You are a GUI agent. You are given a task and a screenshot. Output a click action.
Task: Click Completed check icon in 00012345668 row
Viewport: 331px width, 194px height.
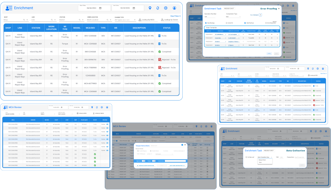click(x=160, y=52)
